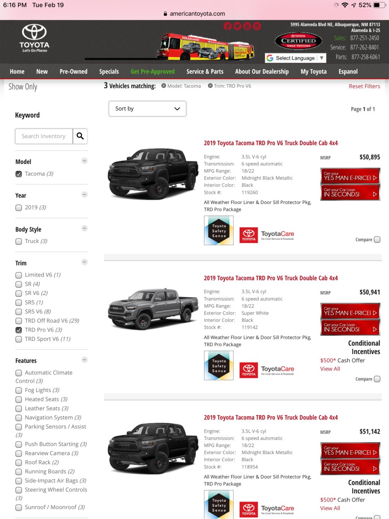Check the 2019 year checkbox
The image size is (389, 519).
pyautogui.click(x=19, y=208)
